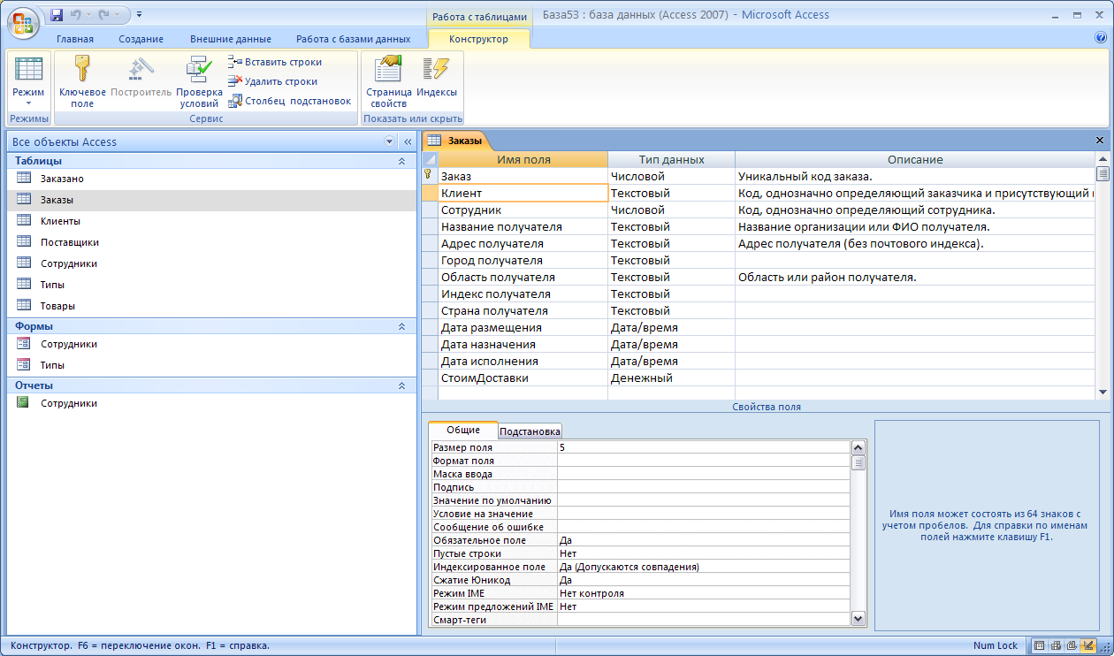Select the Сотрудник field name
Viewport: 1114px width, 656px height.
tap(523, 210)
